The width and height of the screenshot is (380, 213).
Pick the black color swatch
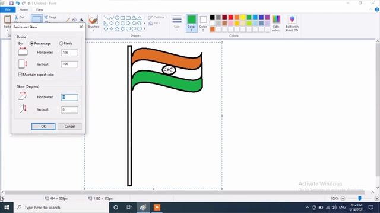click(x=213, y=17)
